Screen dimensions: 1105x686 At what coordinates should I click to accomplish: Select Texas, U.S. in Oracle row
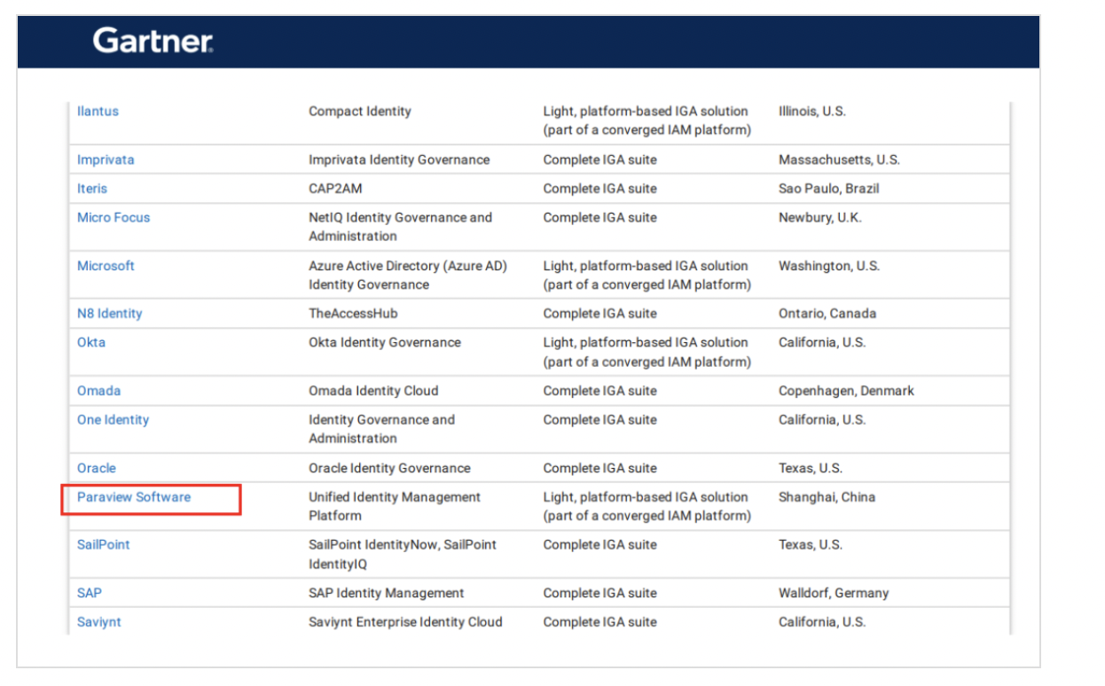pos(811,468)
